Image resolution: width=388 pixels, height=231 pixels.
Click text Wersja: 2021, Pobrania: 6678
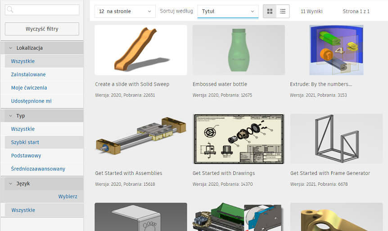pos(319,184)
